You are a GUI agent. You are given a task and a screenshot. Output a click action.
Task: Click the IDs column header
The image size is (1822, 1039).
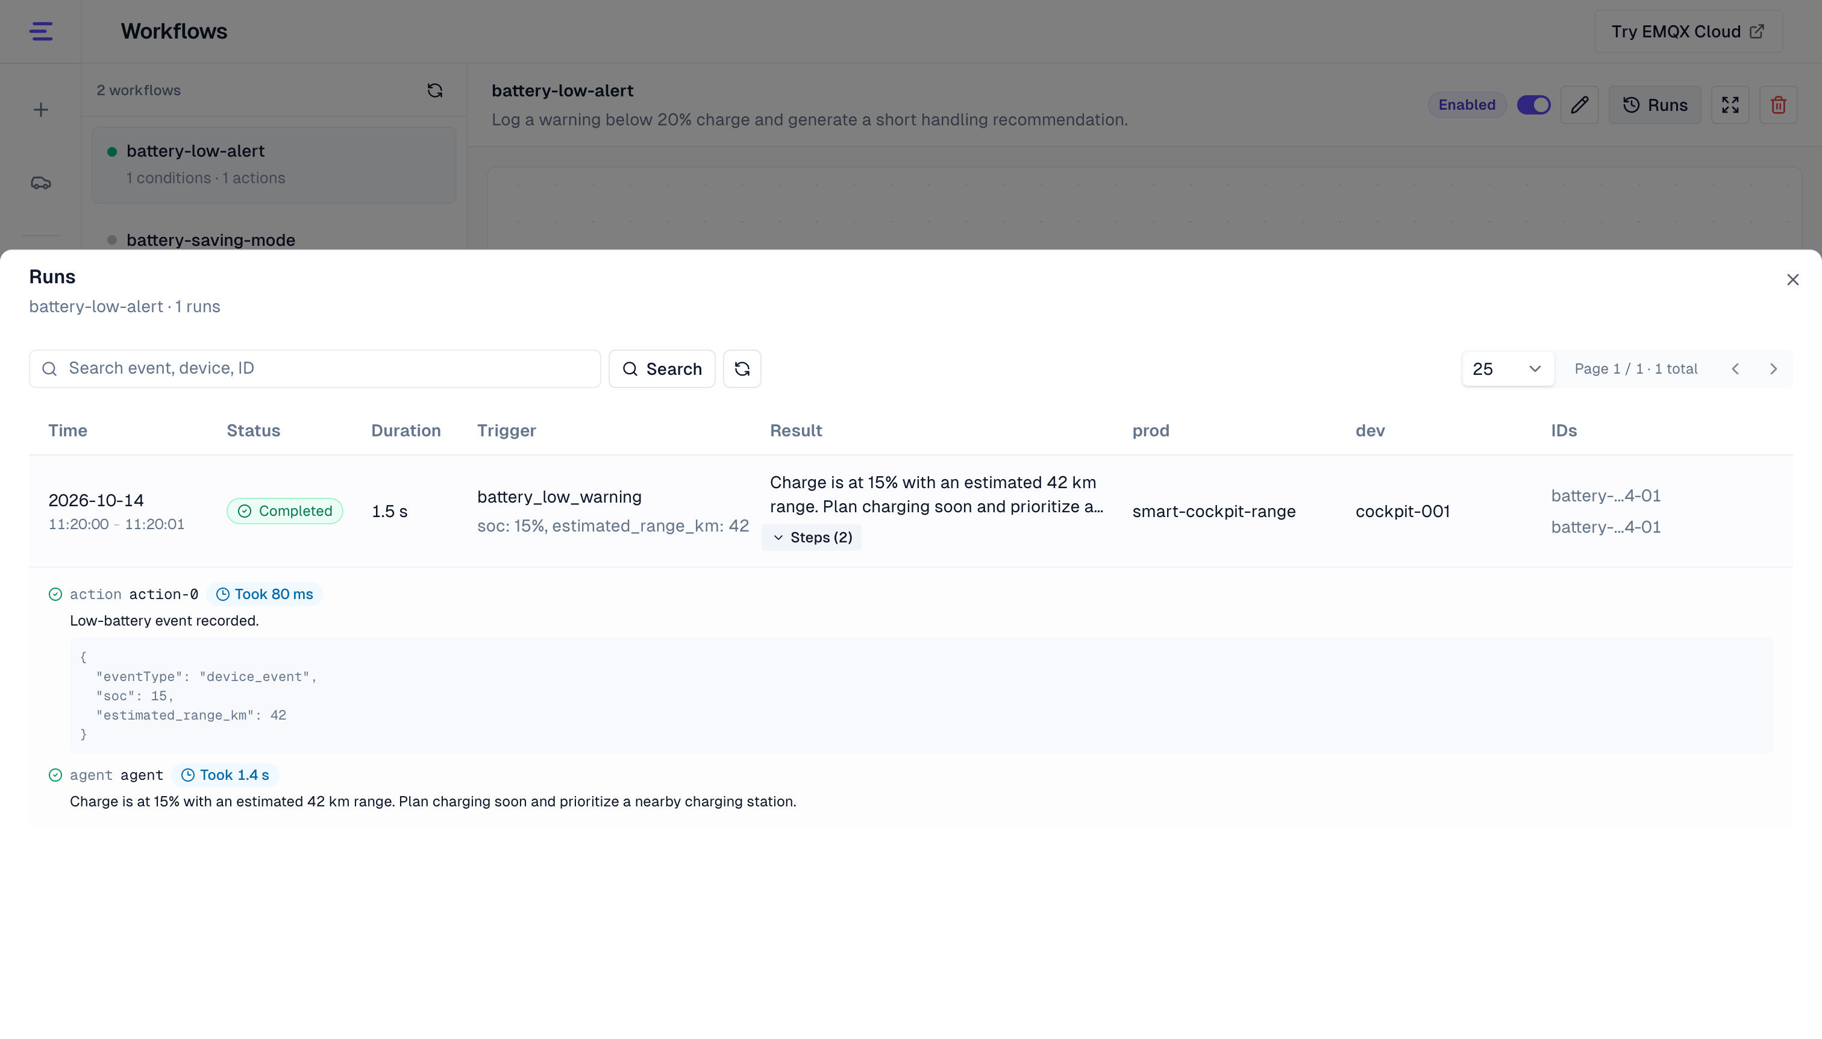[1564, 430]
